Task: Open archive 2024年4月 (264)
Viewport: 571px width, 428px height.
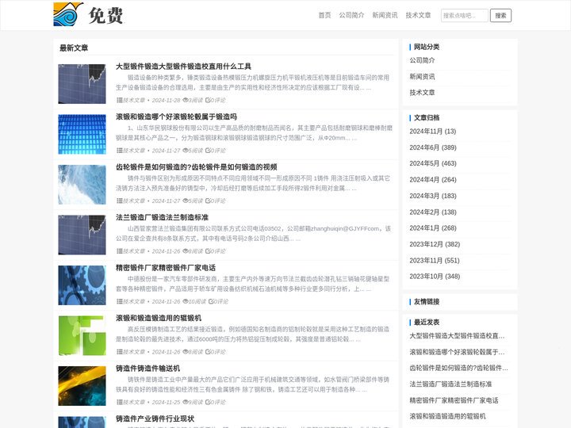Action: [x=433, y=180]
